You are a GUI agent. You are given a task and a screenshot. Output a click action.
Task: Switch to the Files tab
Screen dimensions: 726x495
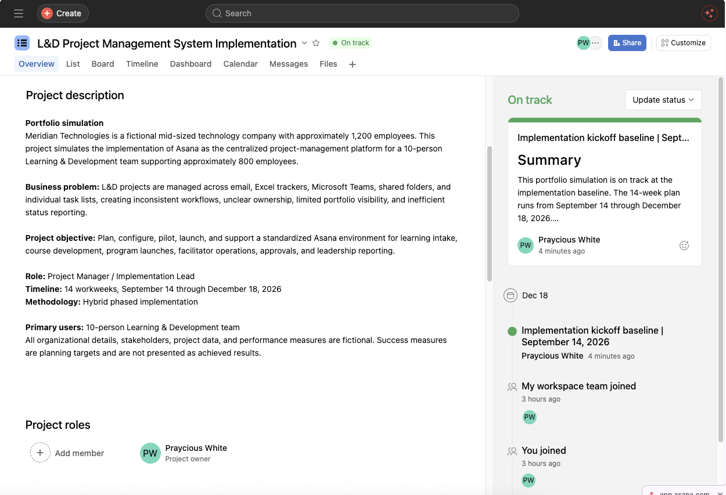(328, 64)
